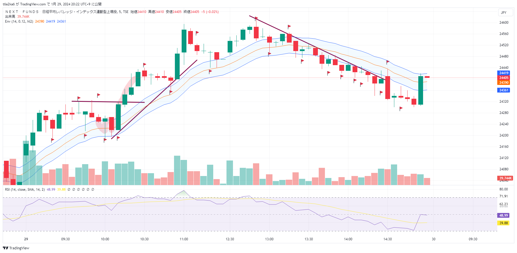This screenshot has width=517, height=253.
Task: Click the orange 24390 envelope price label
Action: point(504,83)
